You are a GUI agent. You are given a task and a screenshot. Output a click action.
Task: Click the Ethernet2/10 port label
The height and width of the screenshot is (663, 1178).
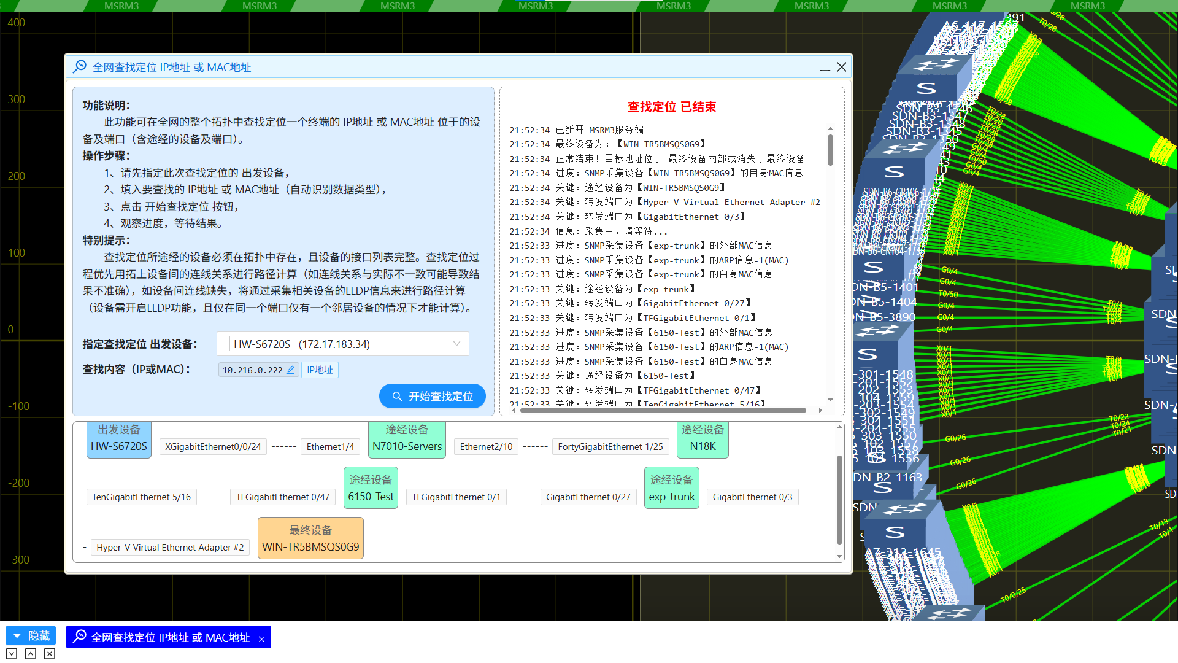487,447
